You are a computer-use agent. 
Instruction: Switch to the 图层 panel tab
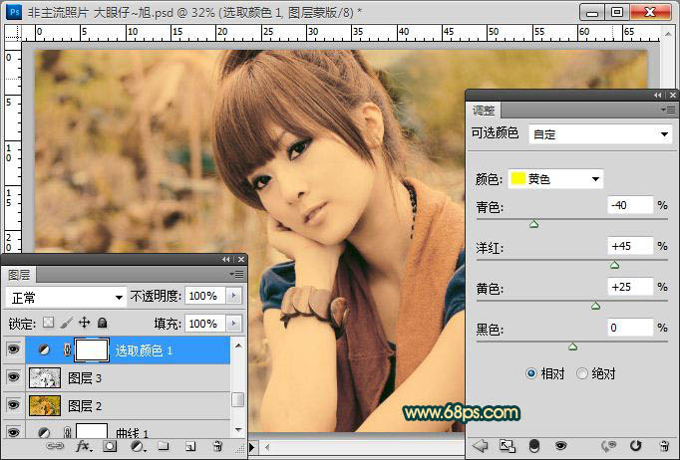pyautogui.click(x=21, y=275)
